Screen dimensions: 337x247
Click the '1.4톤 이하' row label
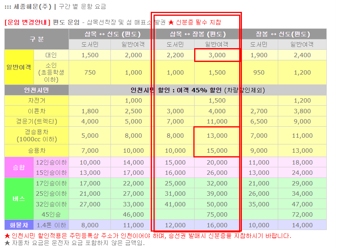pyautogui.click(x=51, y=225)
